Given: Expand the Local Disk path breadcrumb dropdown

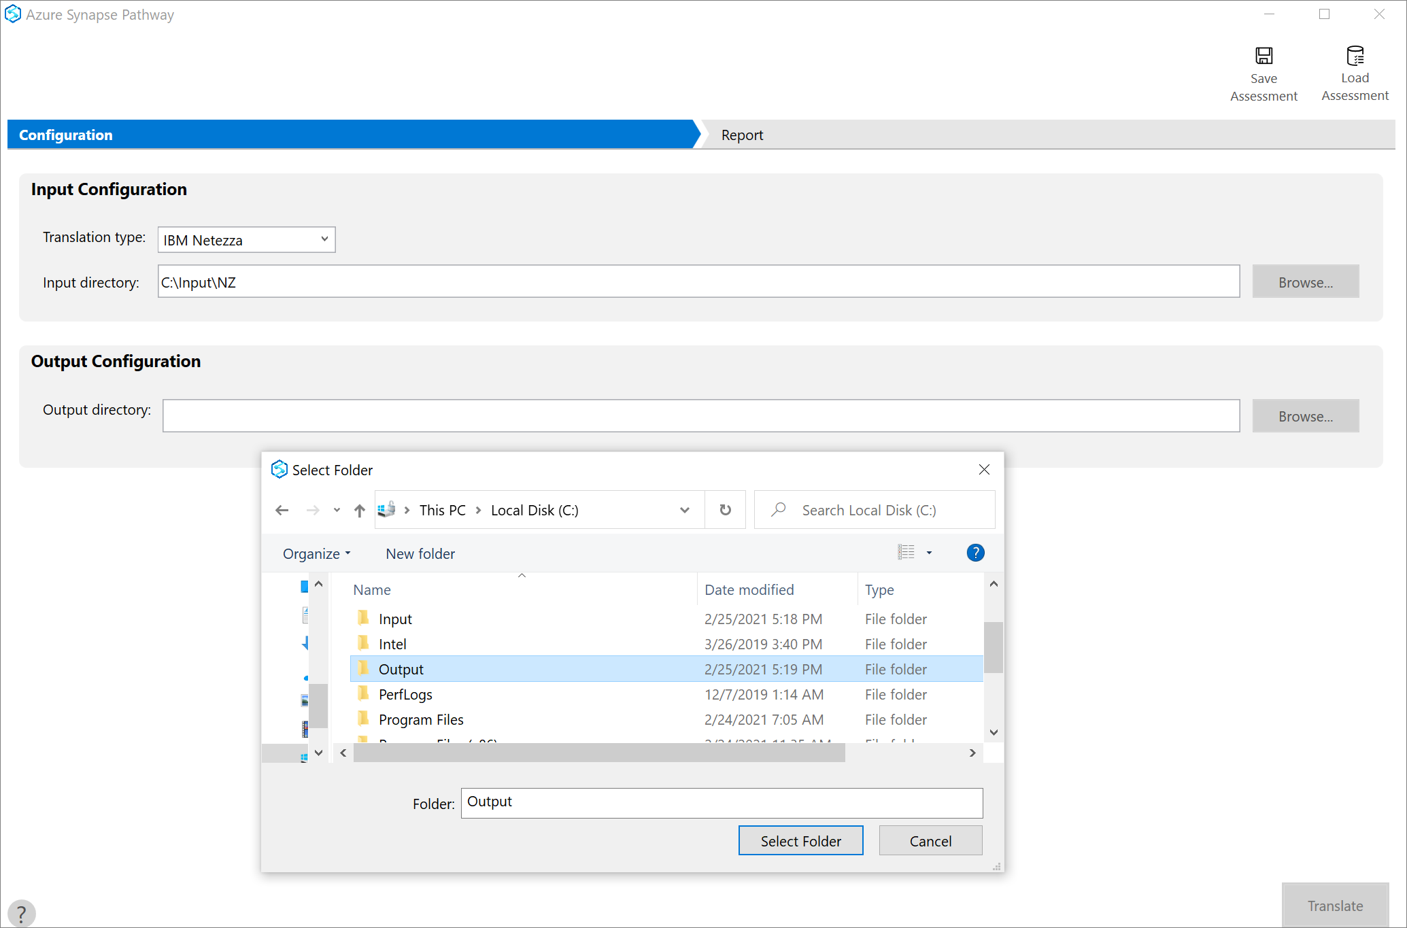Looking at the screenshot, I should (683, 510).
